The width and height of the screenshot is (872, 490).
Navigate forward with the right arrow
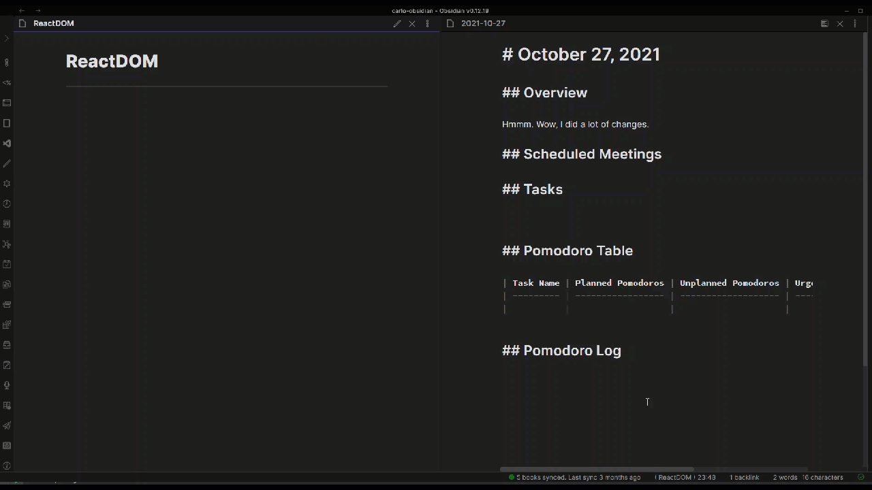37,10
